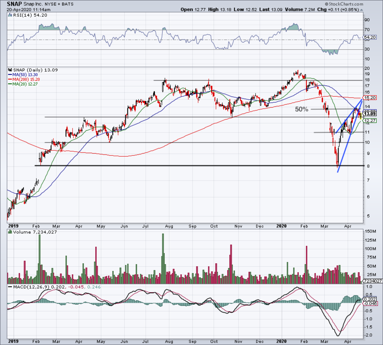Click the 12.27 green price tag
This screenshot has width=383, height=345.
click(x=370, y=121)
